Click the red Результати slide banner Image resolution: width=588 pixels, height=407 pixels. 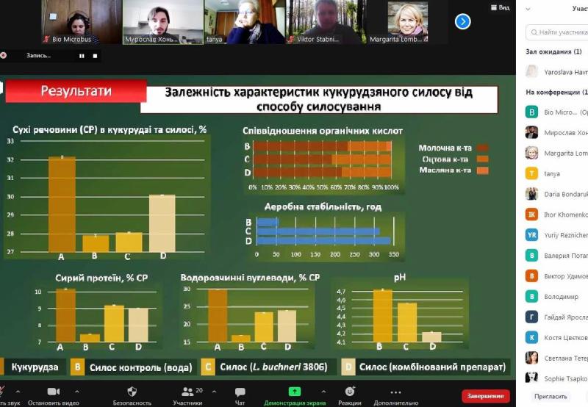coord(76,90)
